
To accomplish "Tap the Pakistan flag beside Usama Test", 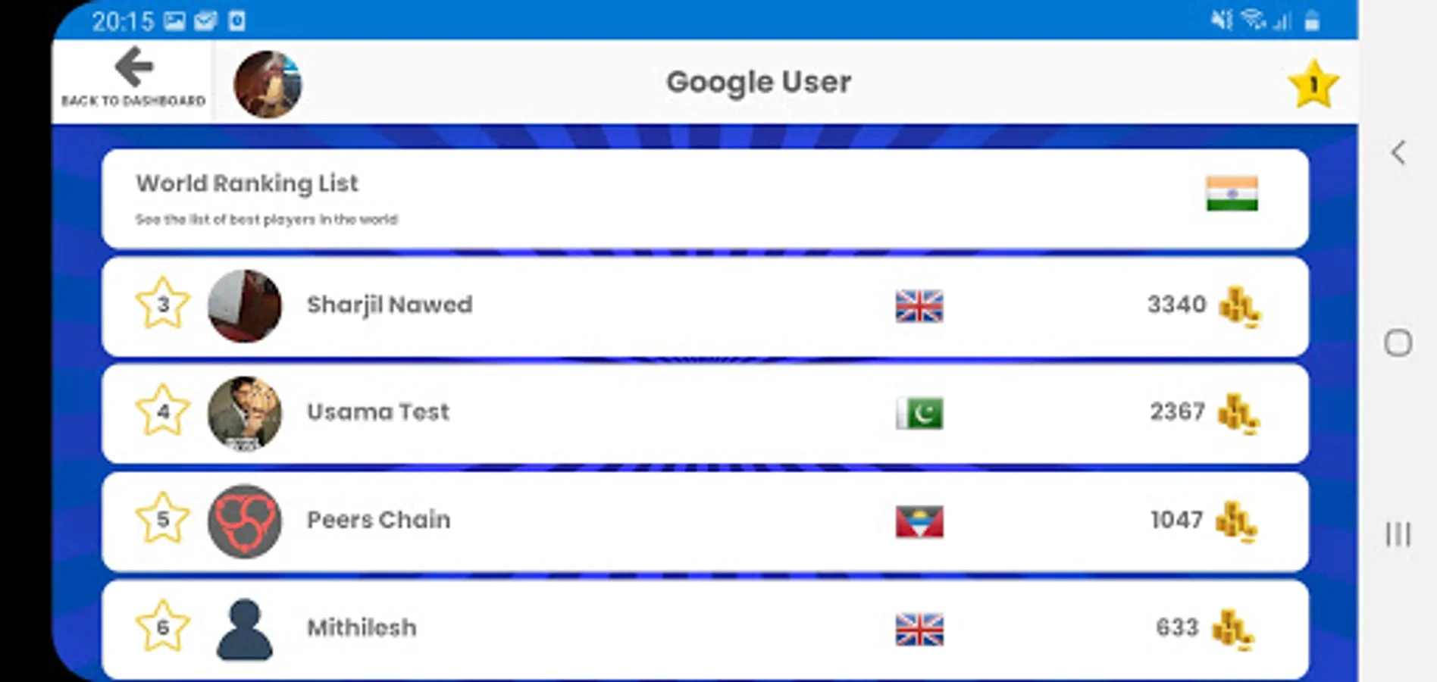I will pos(919,414).
